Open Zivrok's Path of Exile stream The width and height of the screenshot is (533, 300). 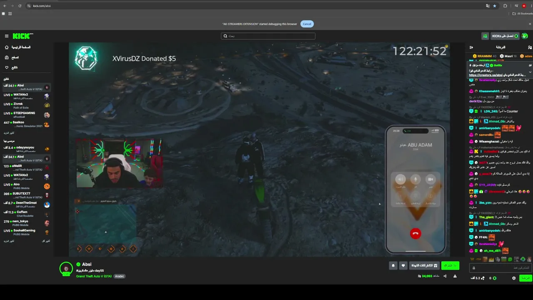[27, 105]
